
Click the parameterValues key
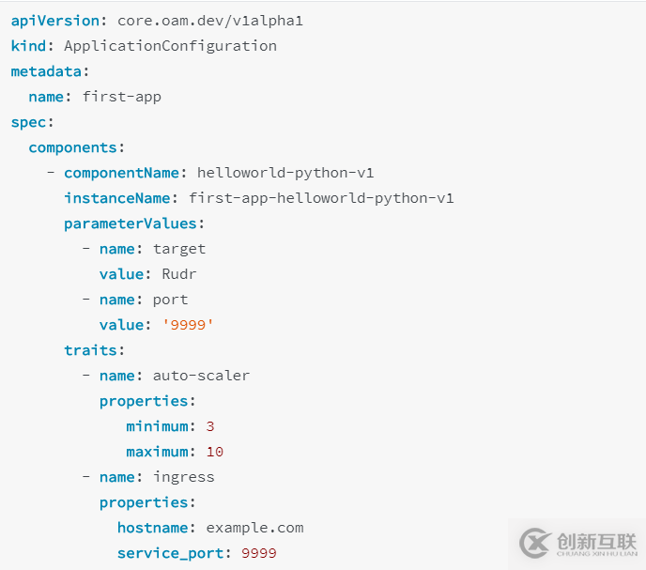[x=132, y=223]
